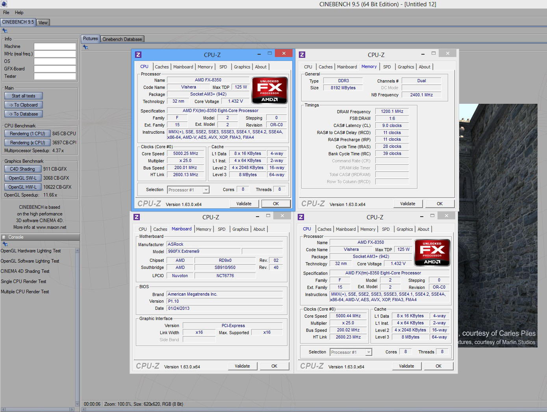Click Validate in the Mainboard CPU-Z window
This screenshot has width=547, height=412.
pos(242,366)
